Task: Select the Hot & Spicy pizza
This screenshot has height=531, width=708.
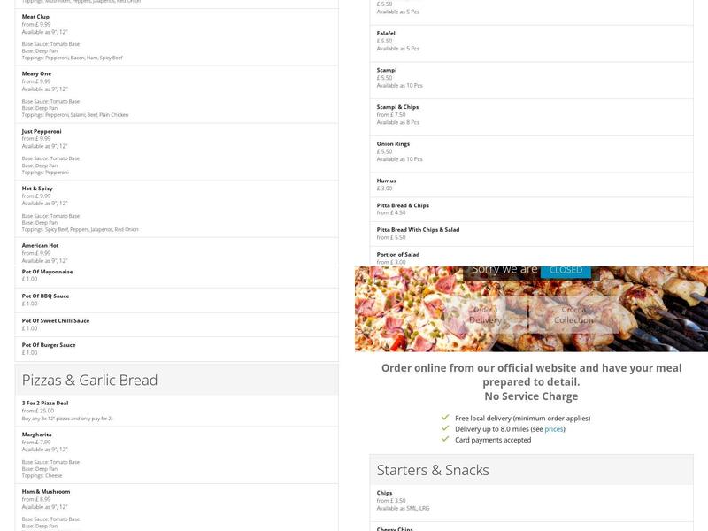Action: click(x=37, y=189)
